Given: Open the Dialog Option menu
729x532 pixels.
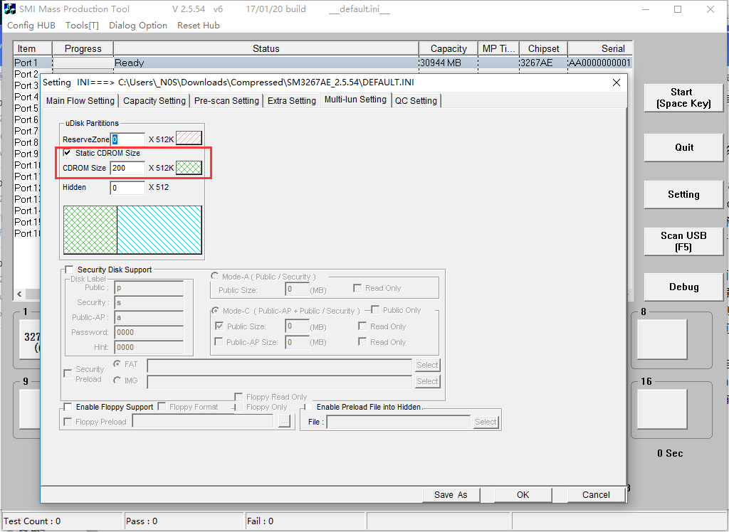Looking at the screenshot, I should pos(138,26).
